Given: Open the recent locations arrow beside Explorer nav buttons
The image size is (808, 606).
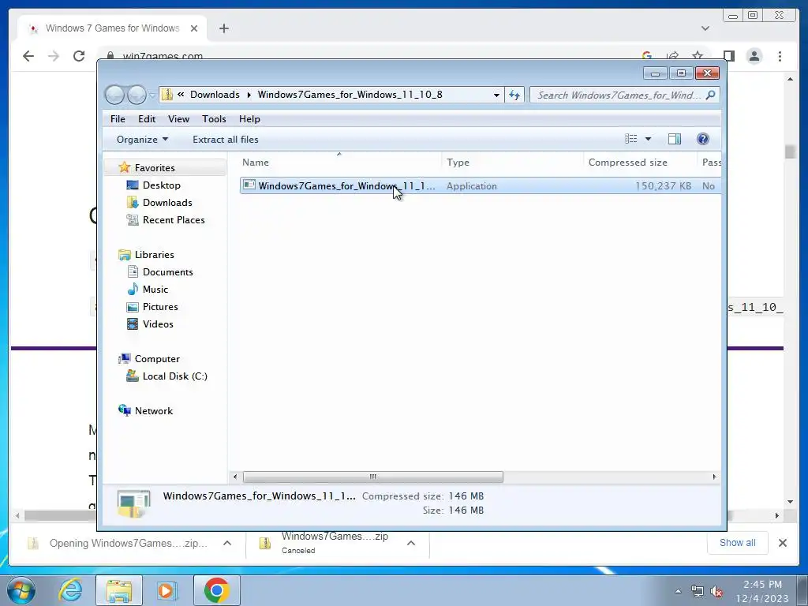Looking at the screenshot, I should click(152, 95).
